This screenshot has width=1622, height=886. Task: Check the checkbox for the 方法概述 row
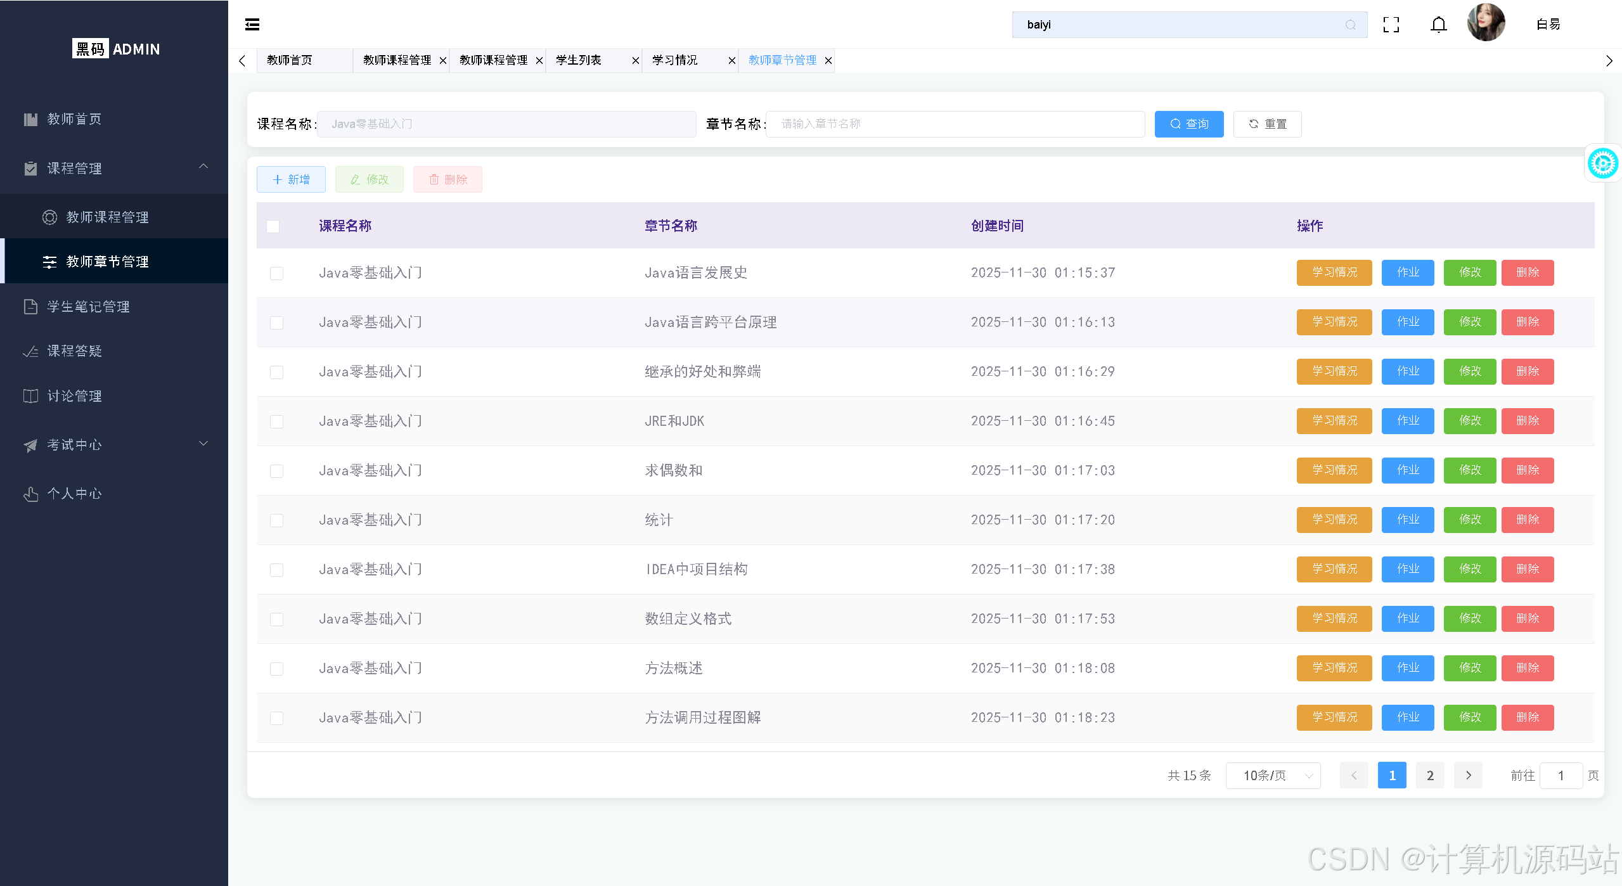click(276, 668)
